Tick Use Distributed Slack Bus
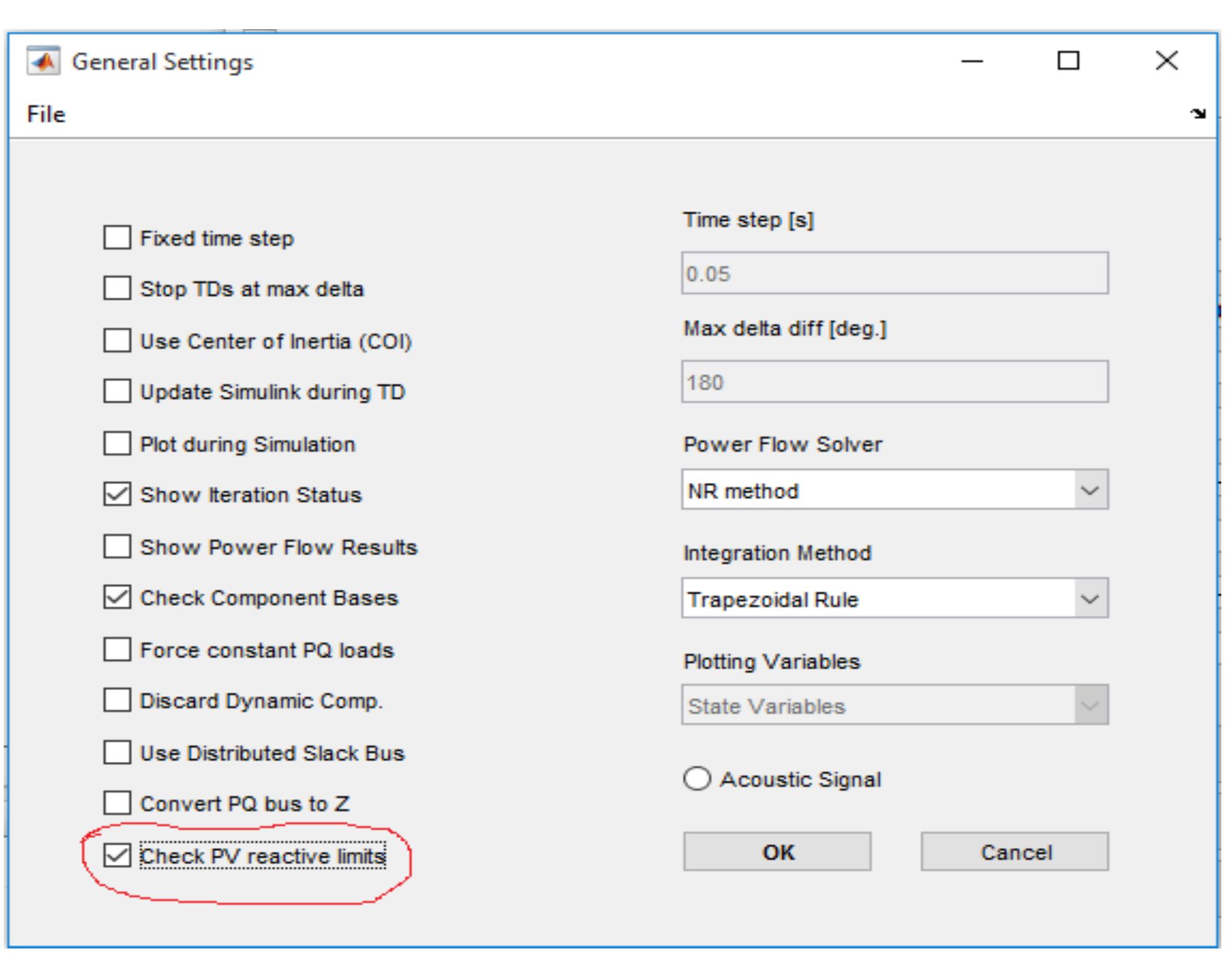 tap(117, 753)
